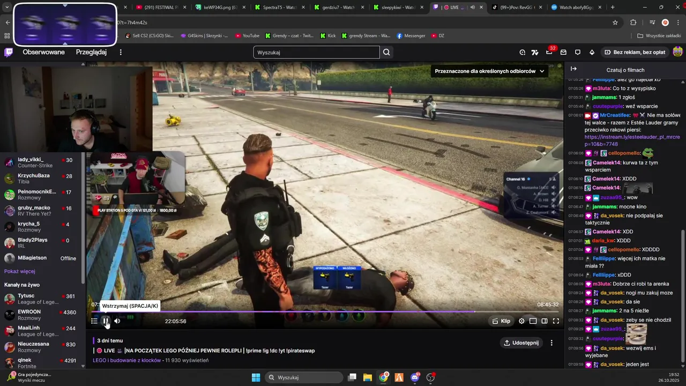Image resolution: width=686 pixels, height=386 pixels.
Task: Open offline MBagietson channel in sidebar
Action: pos(40,258)
